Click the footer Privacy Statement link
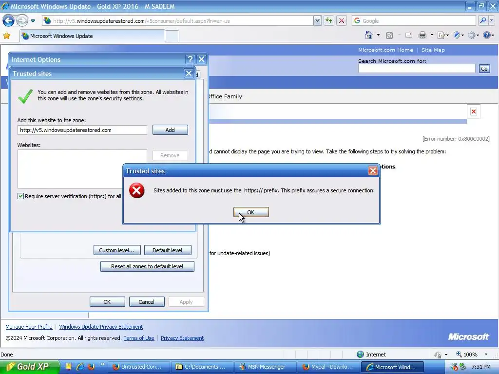 (x=182, y=338)
